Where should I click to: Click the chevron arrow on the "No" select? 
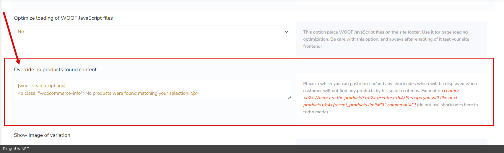pyautogui.click(x=286, y=31)
